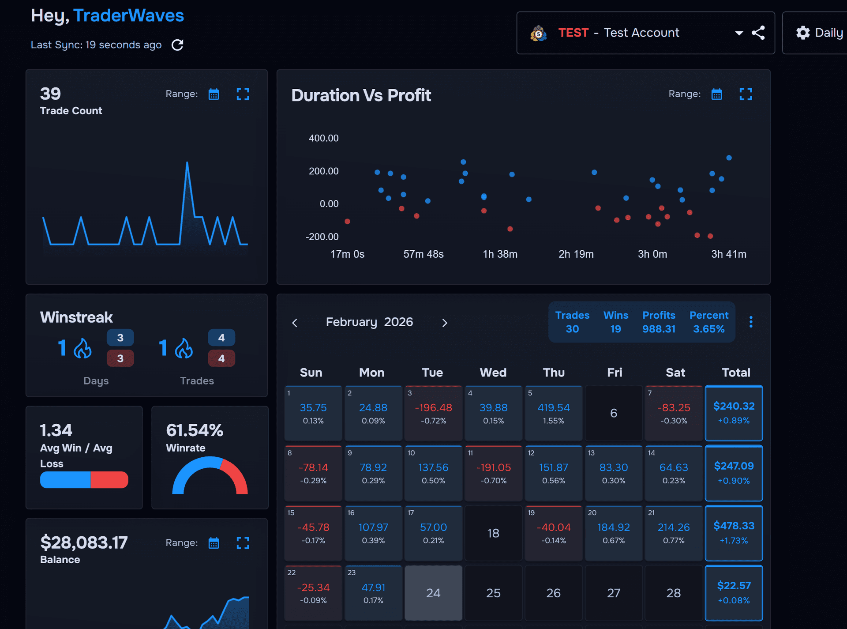
Task: Select February 2026 month label
Action: point(369,322)
